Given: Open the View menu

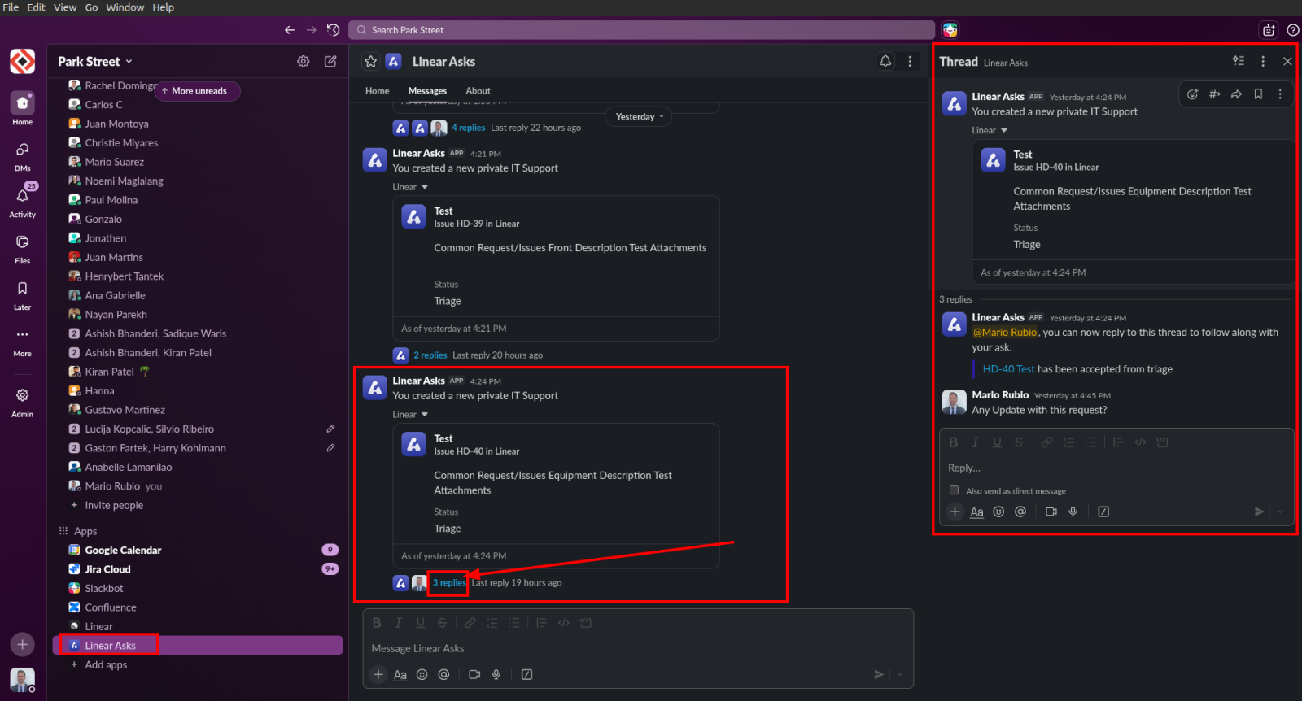Looking at the screenshot, I should 65,7.
